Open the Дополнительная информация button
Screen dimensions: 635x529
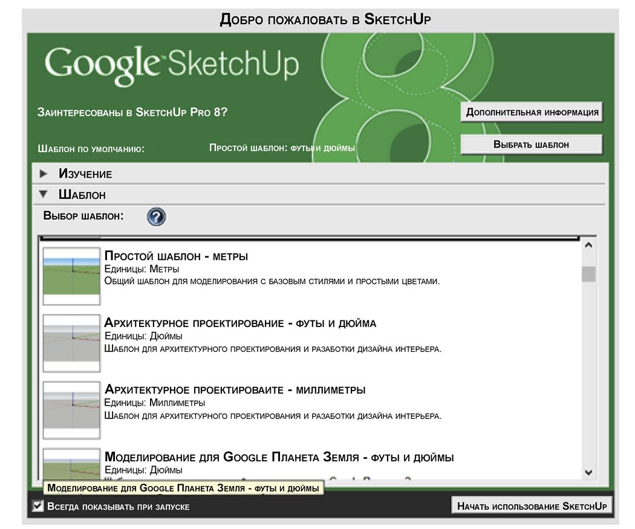(532, 112)
